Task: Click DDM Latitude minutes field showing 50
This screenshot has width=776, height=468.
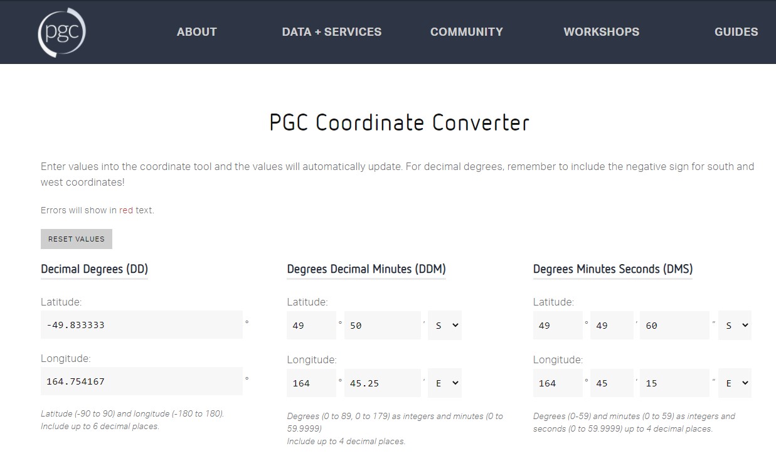Action: (x=382, y=326)
